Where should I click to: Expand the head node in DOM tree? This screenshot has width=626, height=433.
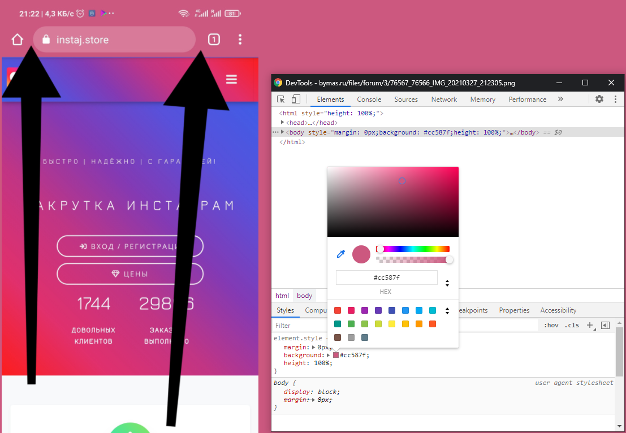click(282, 123)
